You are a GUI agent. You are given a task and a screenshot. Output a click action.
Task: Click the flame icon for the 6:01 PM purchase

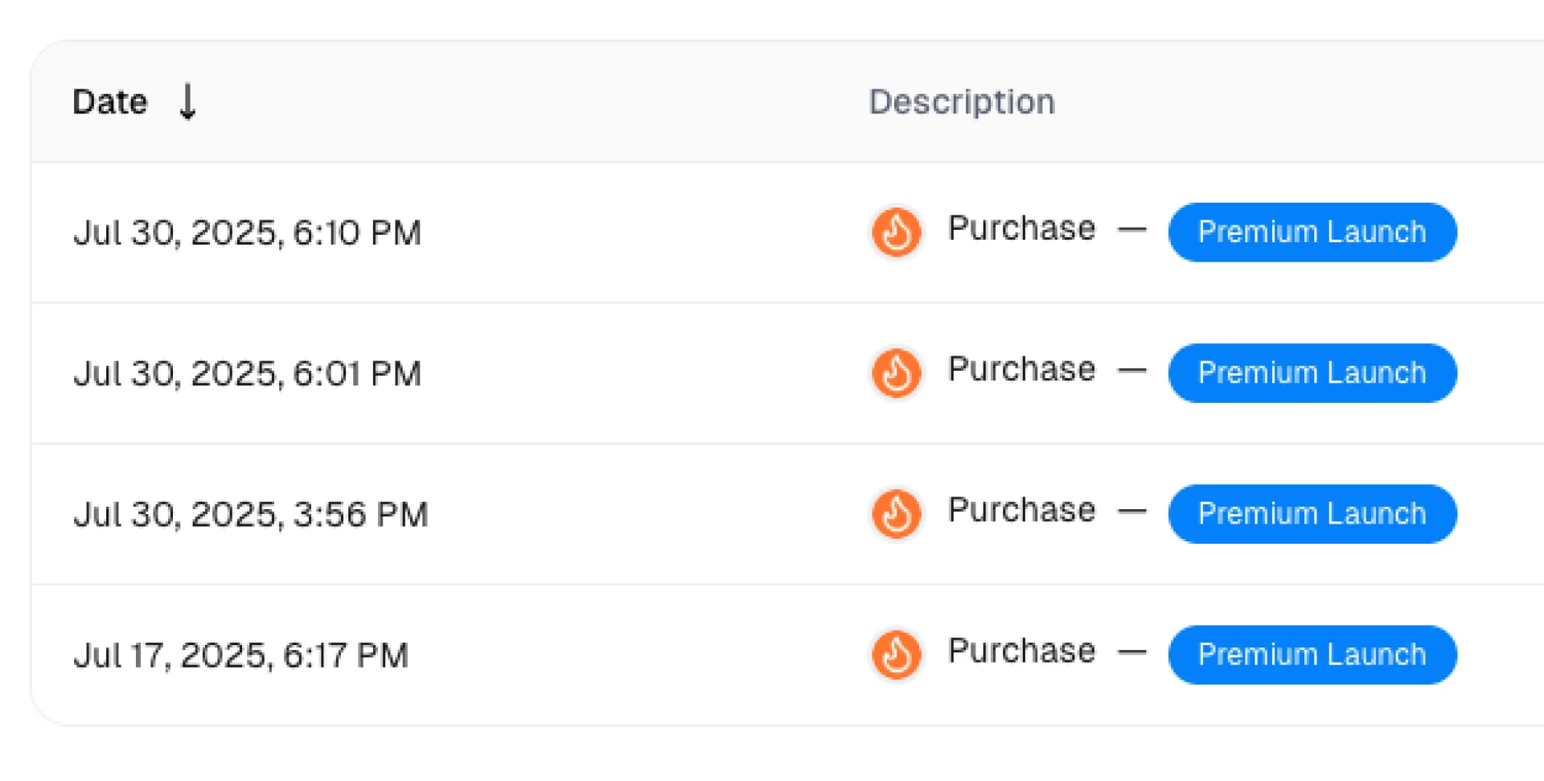897,373
